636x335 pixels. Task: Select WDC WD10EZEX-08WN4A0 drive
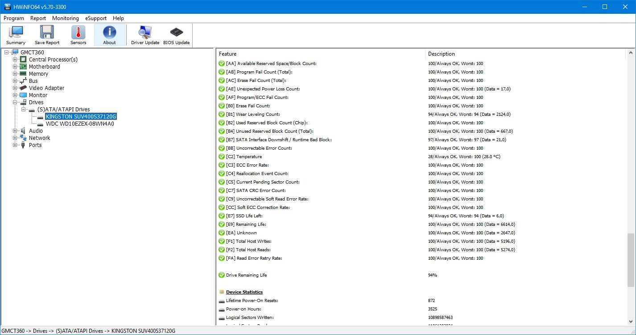pos(80,124)
